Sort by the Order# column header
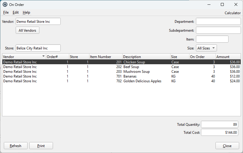The image size is (243, 153). pyautogui.click(x=57, y=57)
